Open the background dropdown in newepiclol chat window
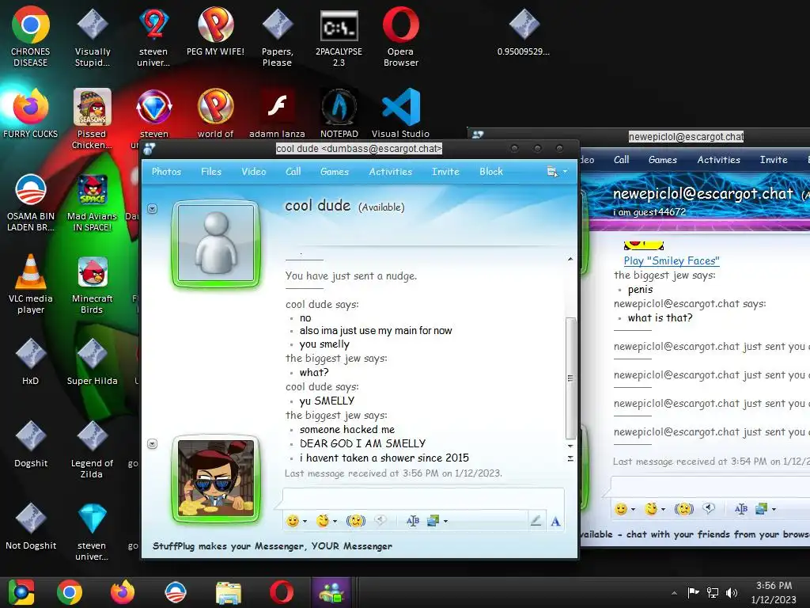 coord(774,509)
